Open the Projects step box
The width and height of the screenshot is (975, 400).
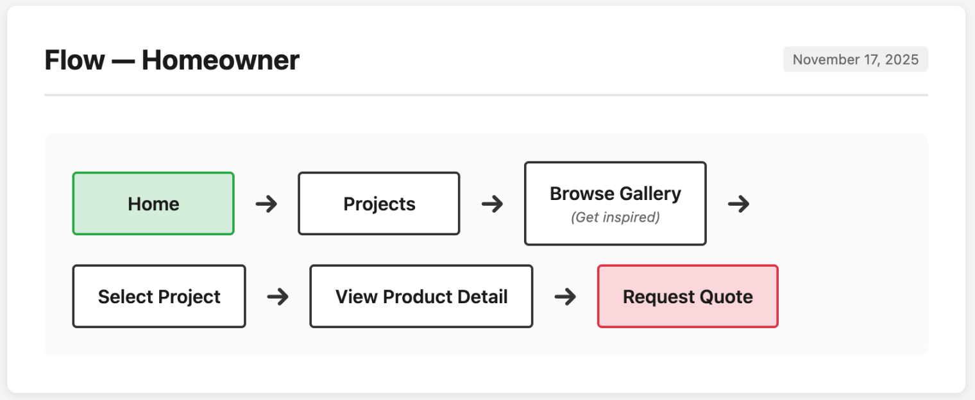tap(379, 204)
